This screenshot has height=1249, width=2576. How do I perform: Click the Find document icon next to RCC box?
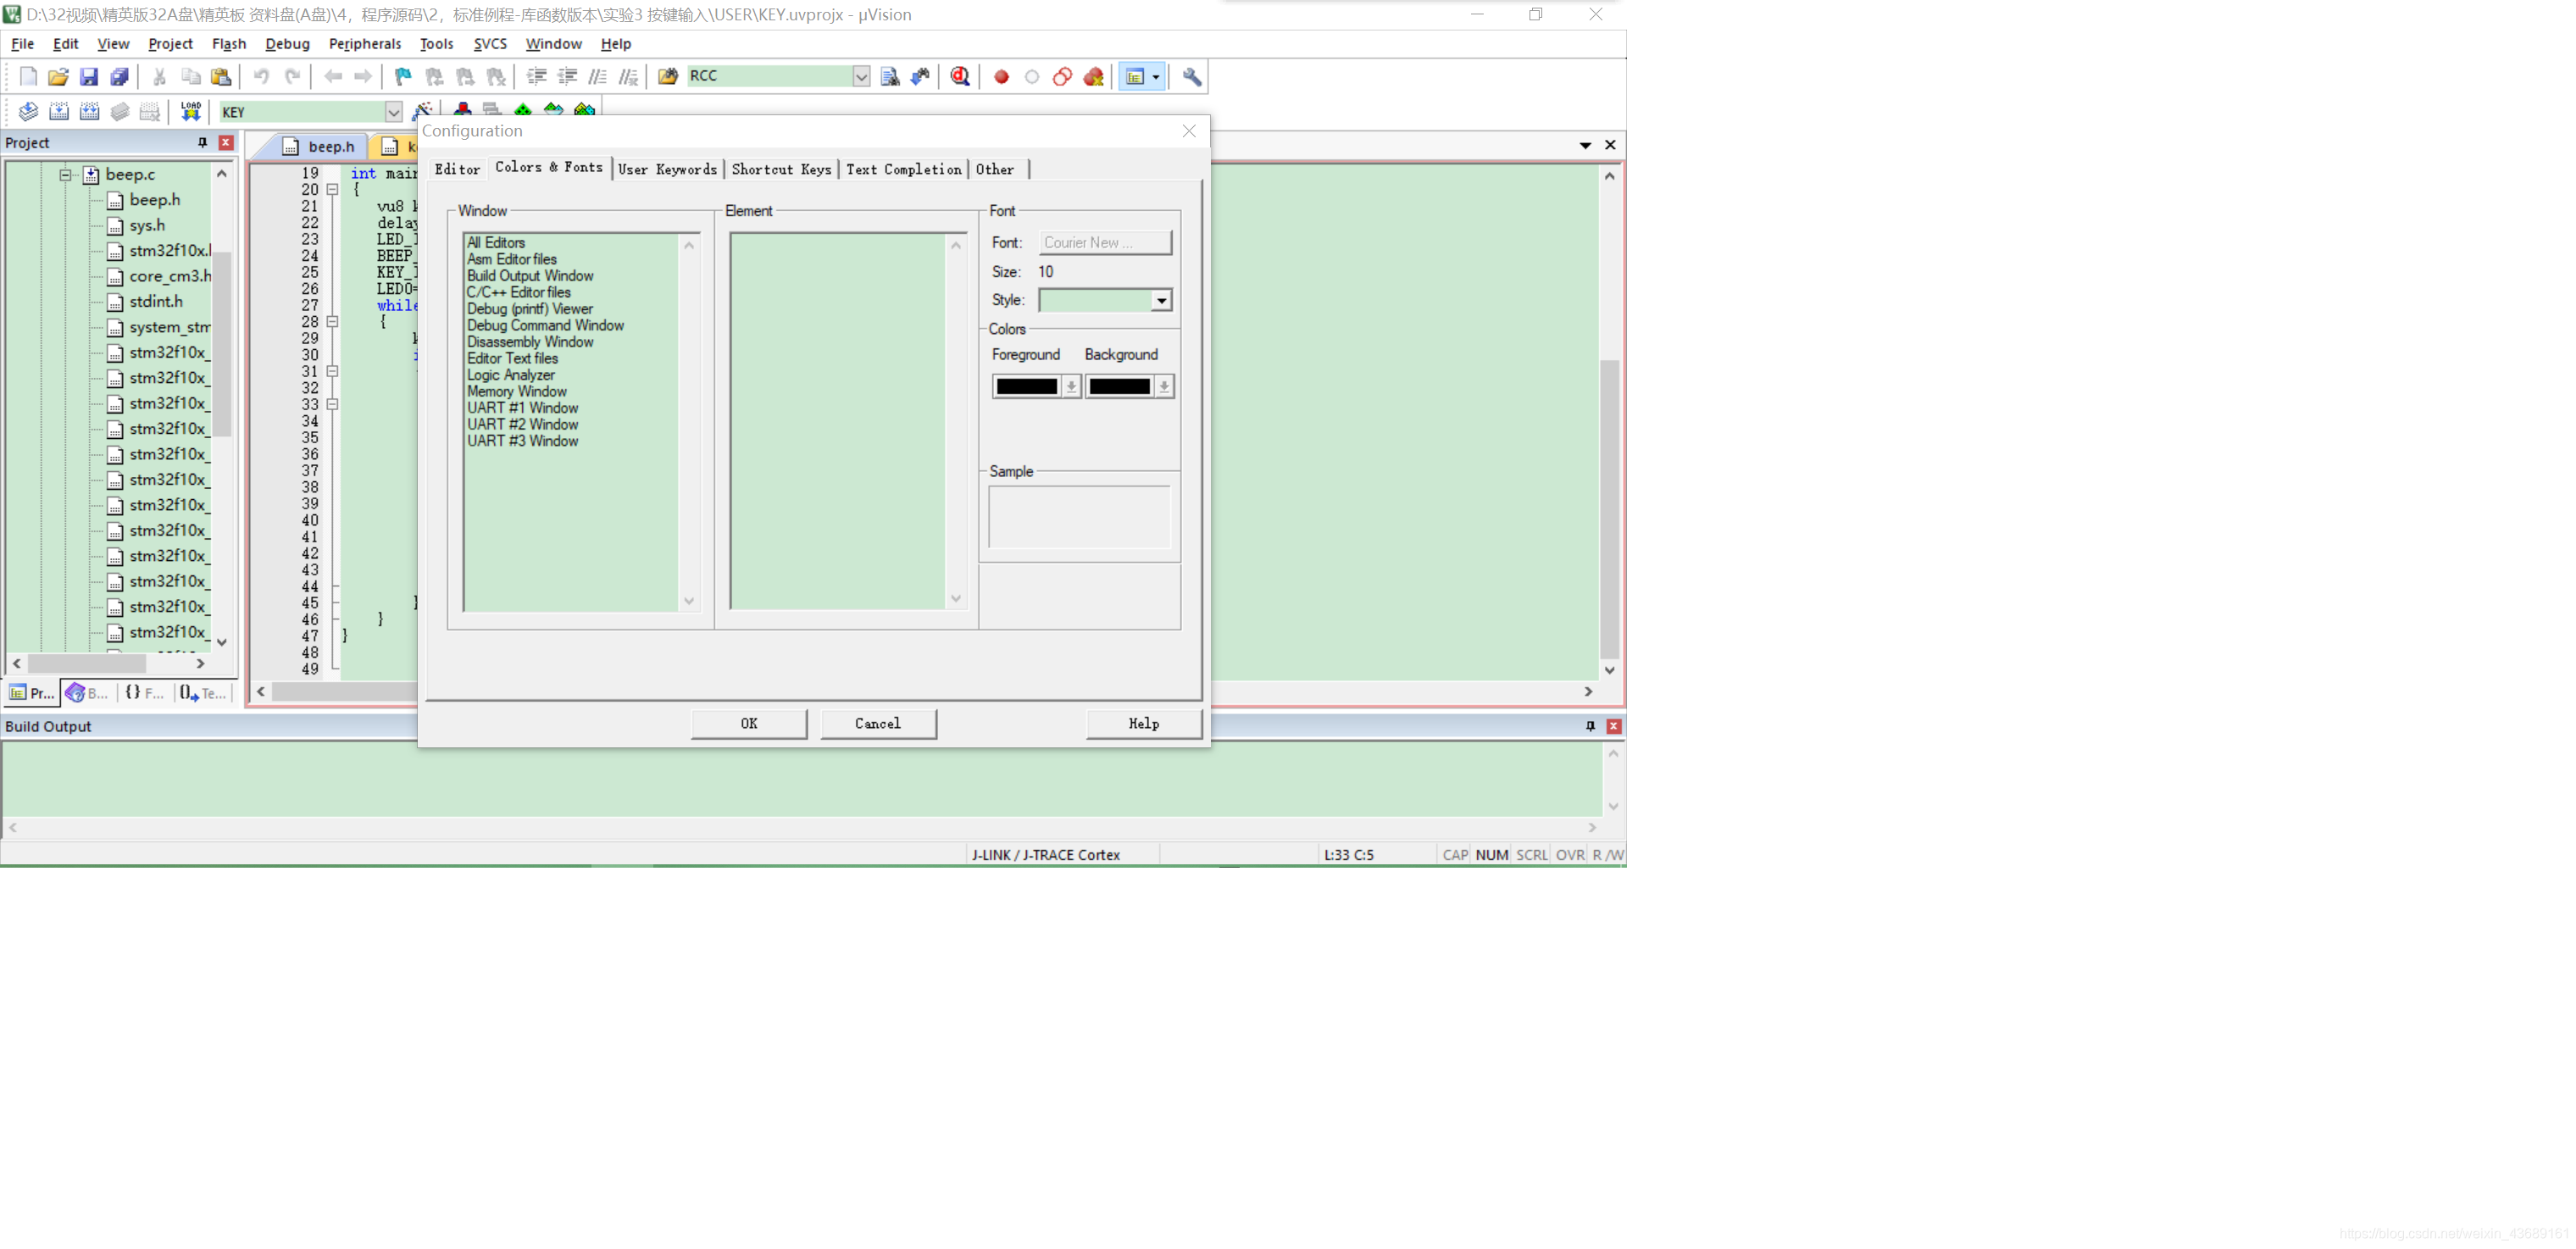tap(890, 76)
